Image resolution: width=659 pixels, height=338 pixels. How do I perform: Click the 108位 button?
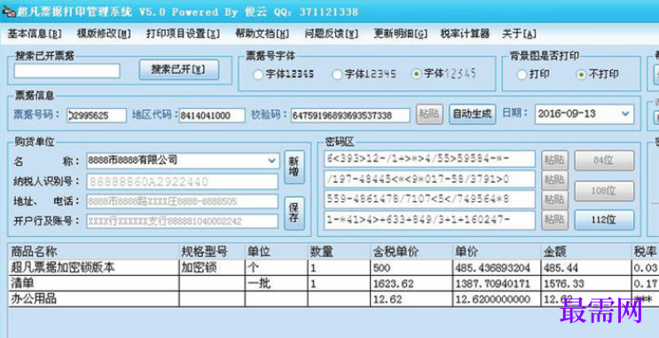604,191
